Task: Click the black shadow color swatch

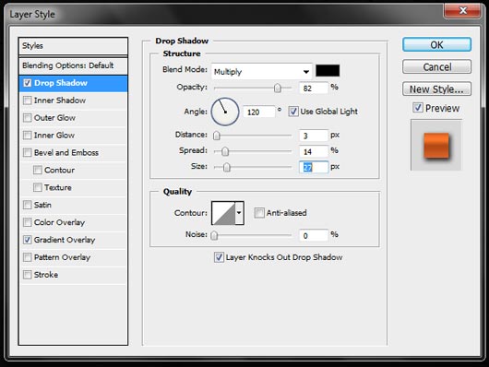Action: click(328, 71)
